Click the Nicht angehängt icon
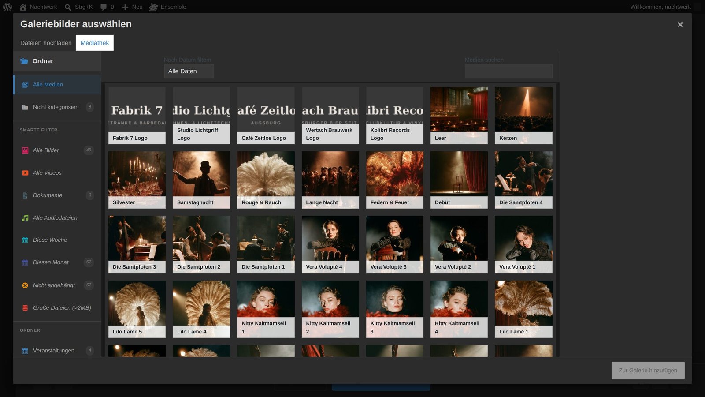705x397 pixels. [25, 285]
